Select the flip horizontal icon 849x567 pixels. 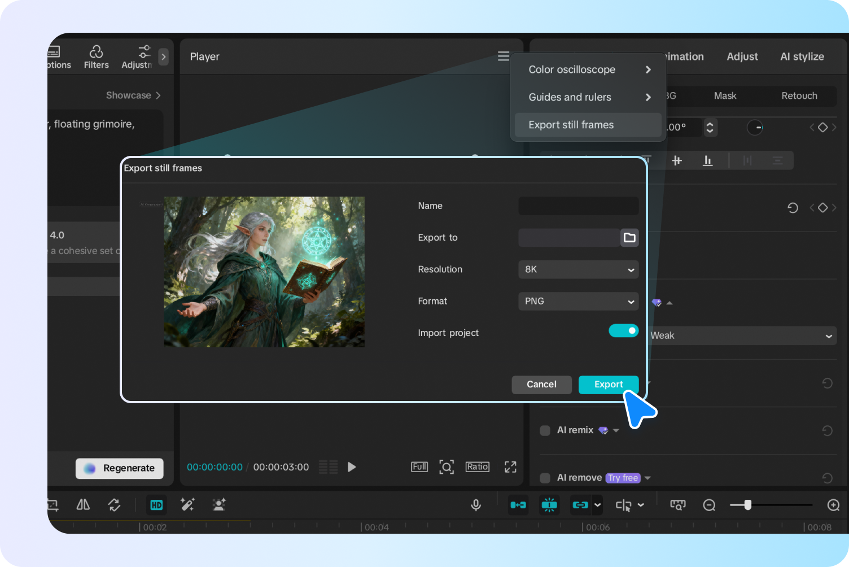(x=82, y=505)
